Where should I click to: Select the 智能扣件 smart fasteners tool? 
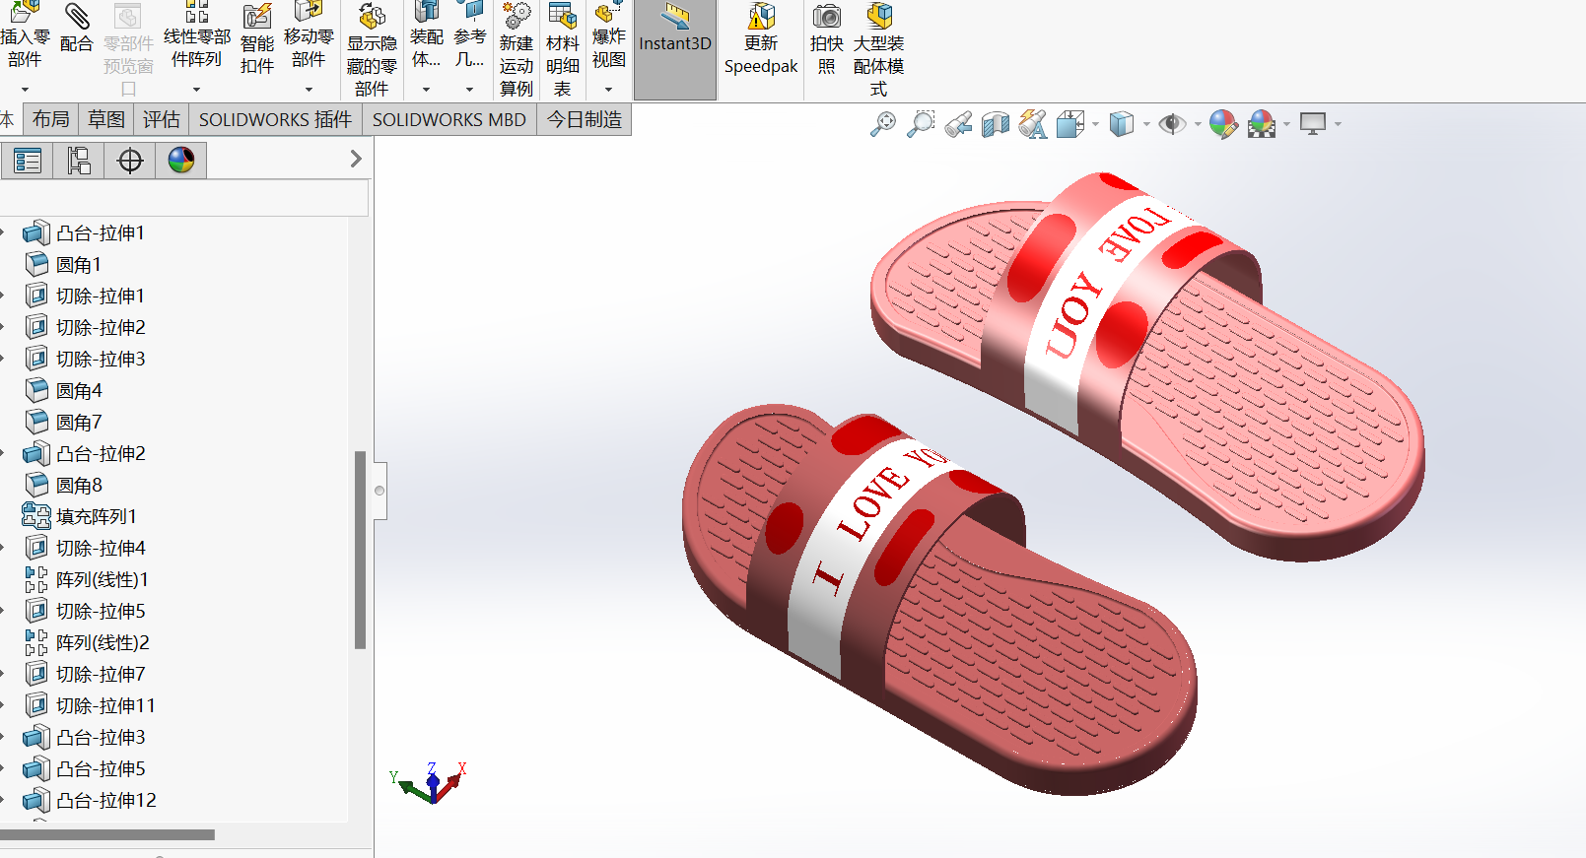[x=256, y=39]
